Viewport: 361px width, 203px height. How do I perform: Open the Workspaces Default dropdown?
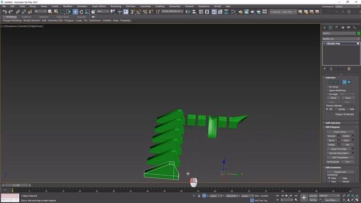point(347,7)
